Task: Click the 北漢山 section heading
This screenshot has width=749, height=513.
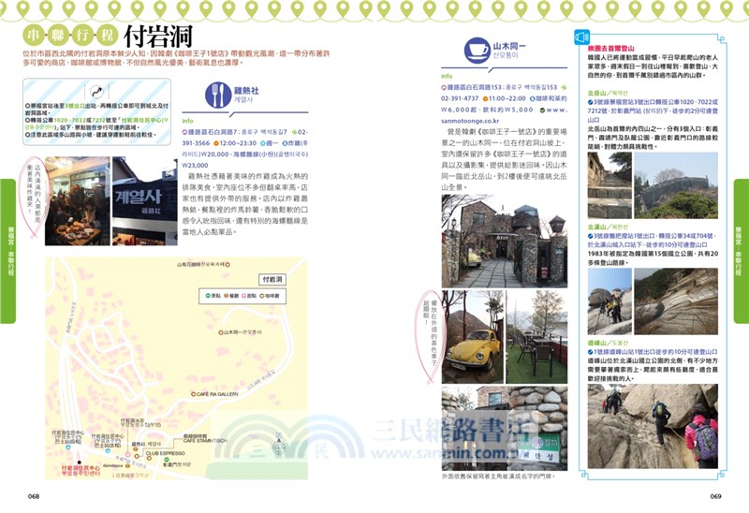Action: click(597, 226)
